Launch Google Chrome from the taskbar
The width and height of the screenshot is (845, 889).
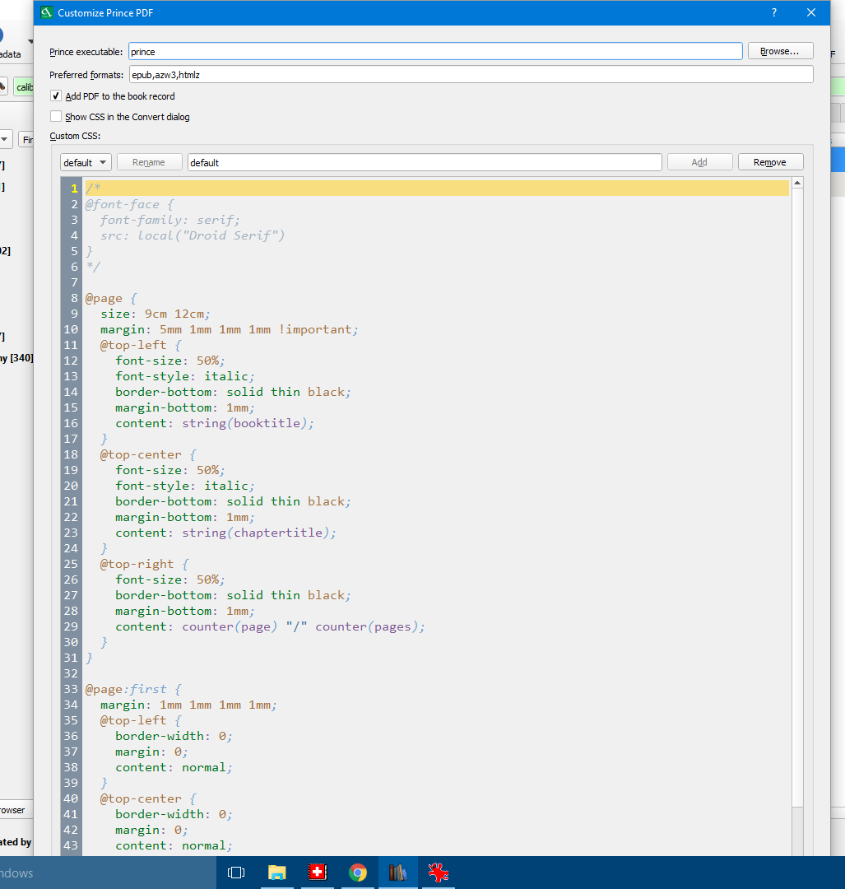pyautogui.click(x=357, y=873)
